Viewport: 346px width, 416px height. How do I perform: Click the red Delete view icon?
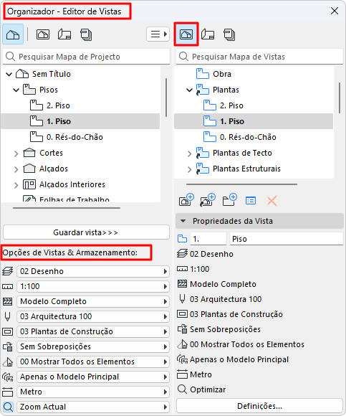(272, 201)
